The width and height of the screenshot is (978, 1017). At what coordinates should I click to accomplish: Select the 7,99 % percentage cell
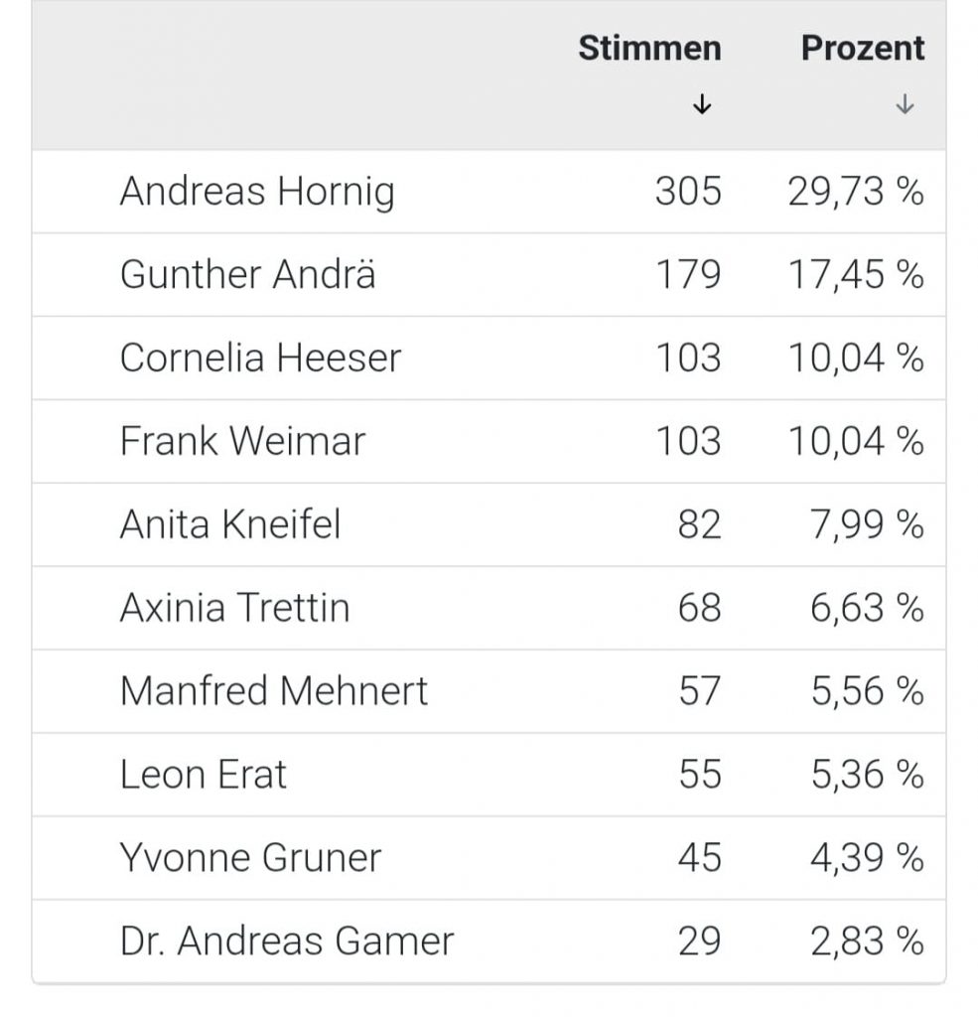867,524
